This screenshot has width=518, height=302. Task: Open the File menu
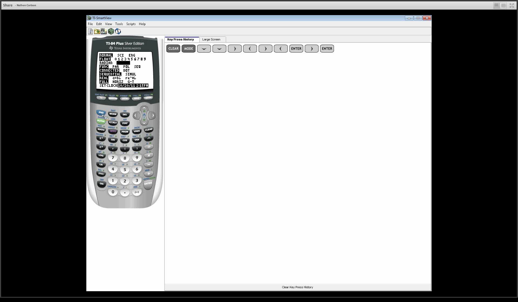[90, 24]
